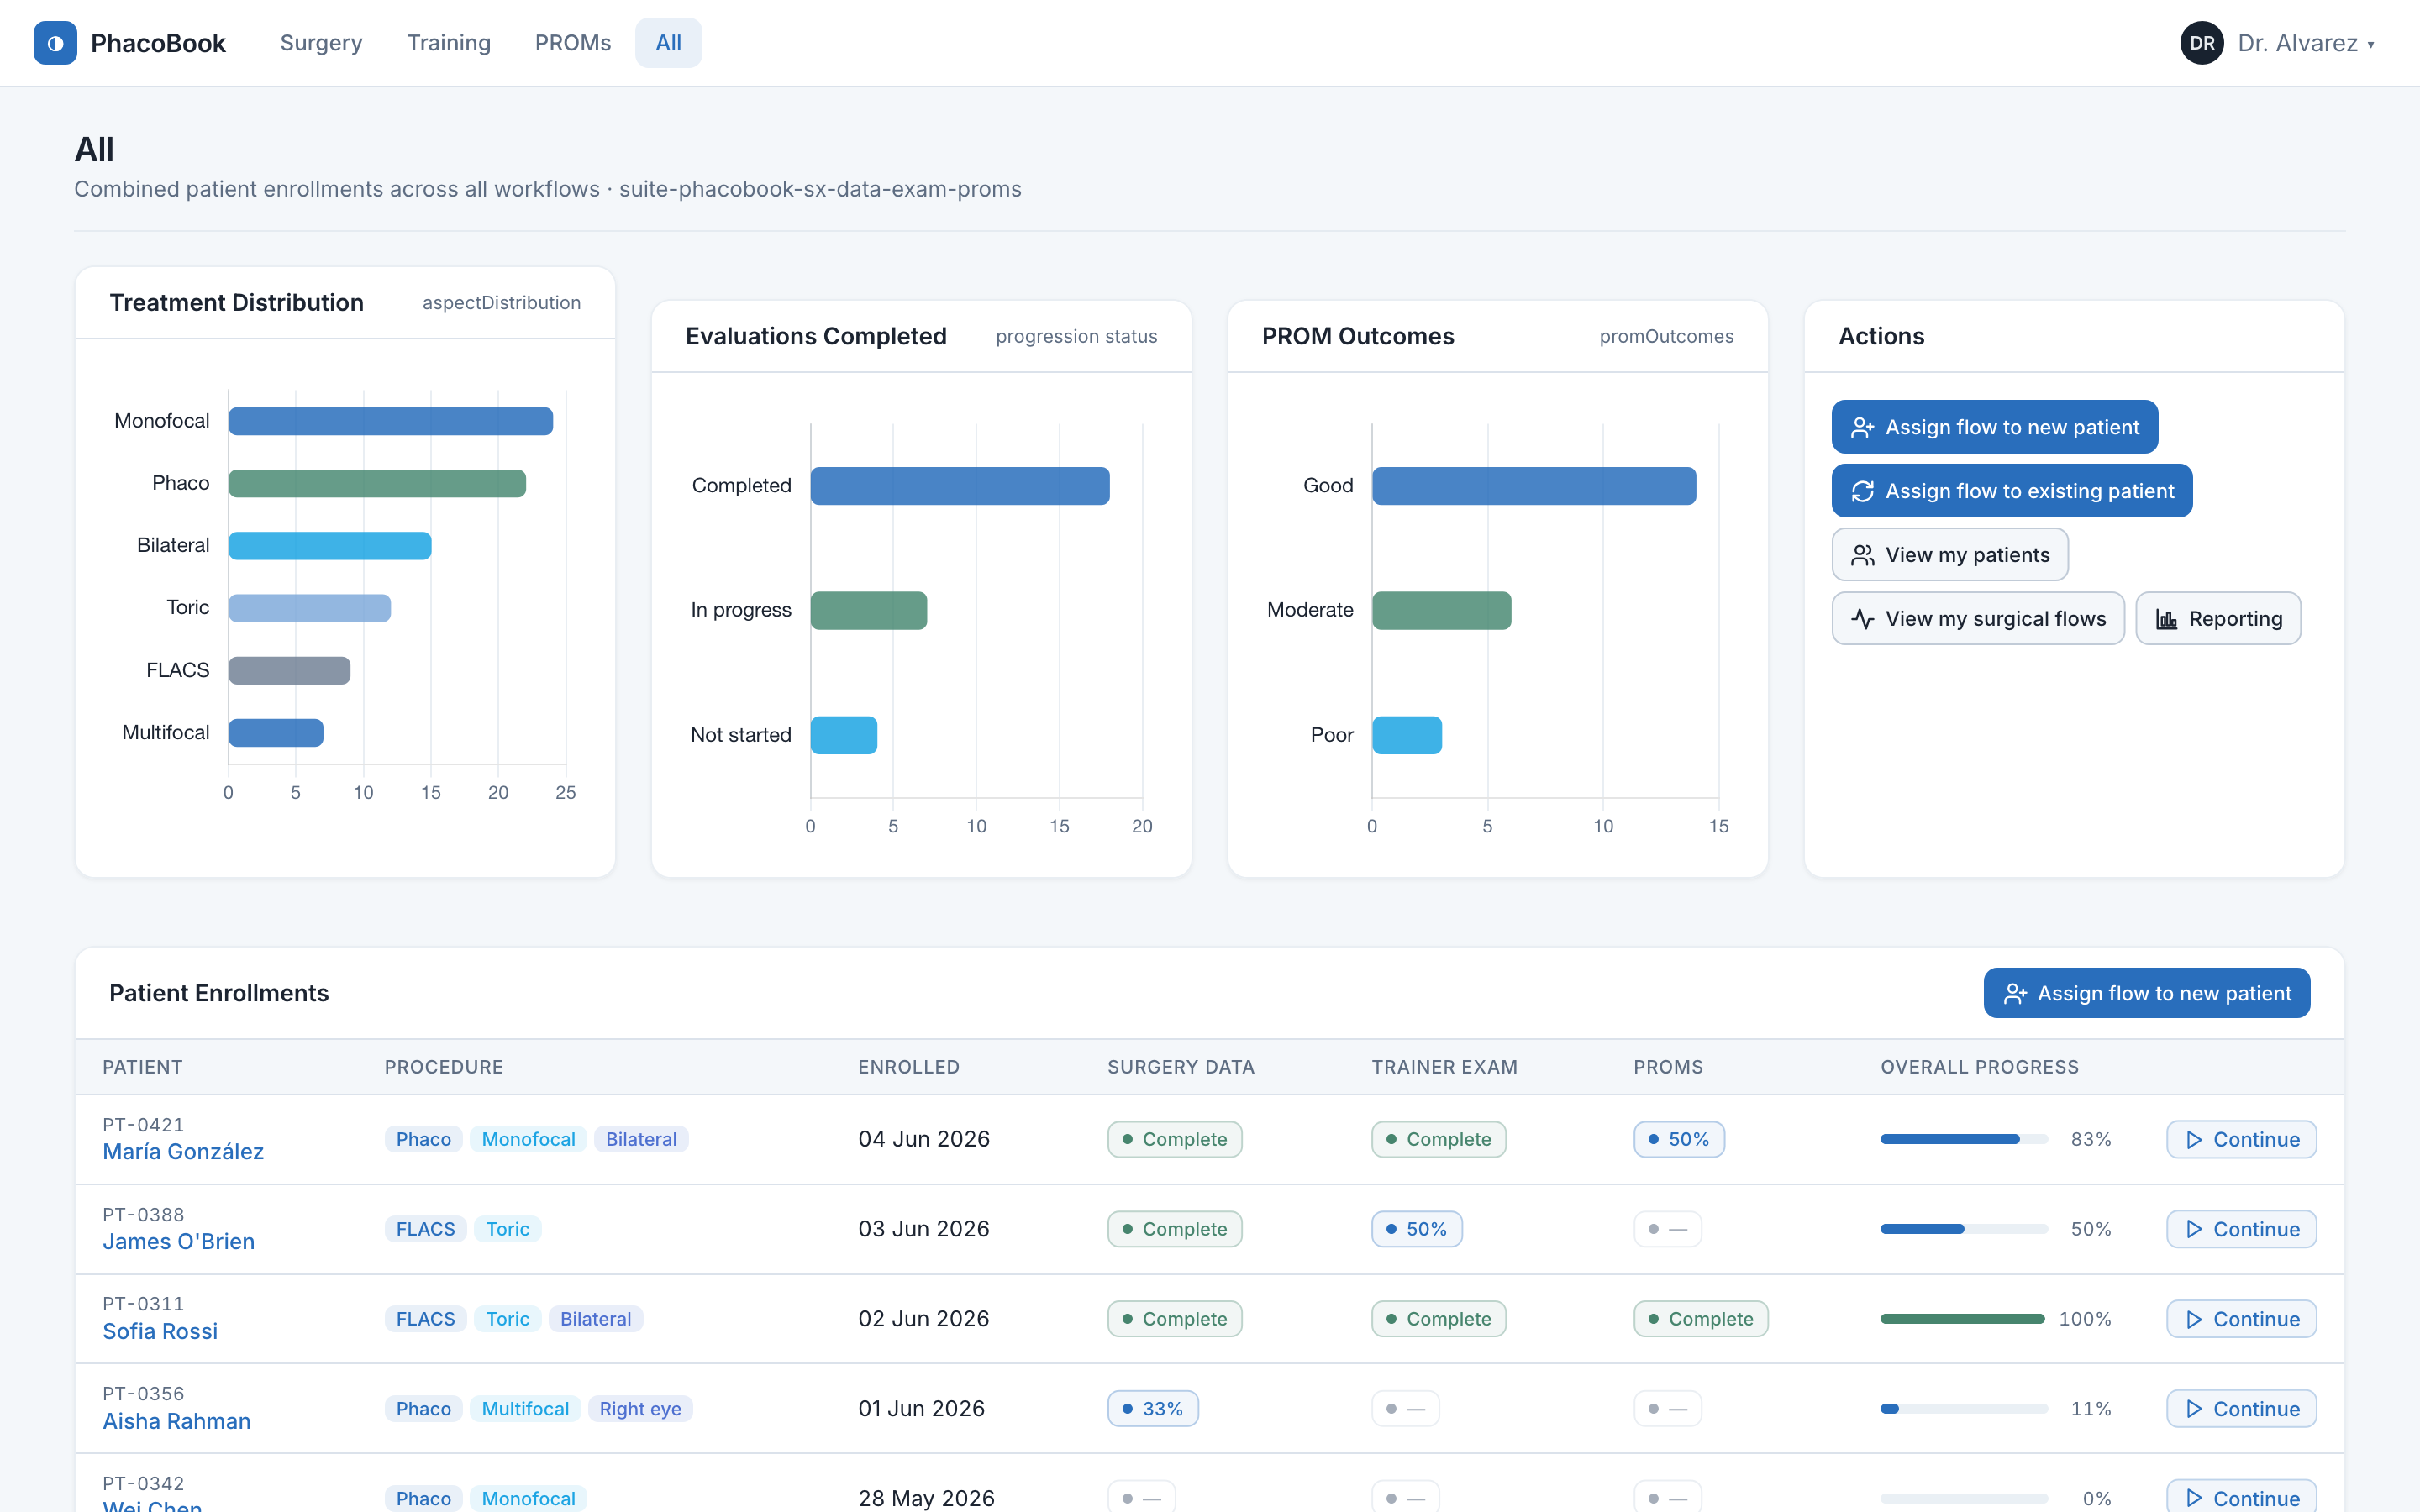The image size is (2420, 1512).
Task: Click Aisha Rahman's 11% progress bar
Action: point(1964,1409)
